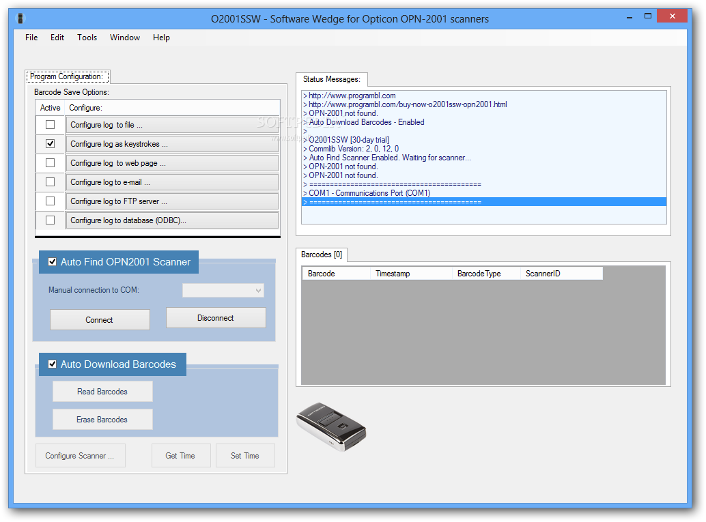Viewport: 706px width, 522px height.
Task: Select the http://www.programbl.com status line
Action: (x=484, y=96)
